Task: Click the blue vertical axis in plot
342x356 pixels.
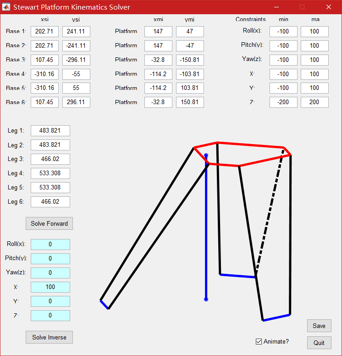Action: [x=206, y=229]
